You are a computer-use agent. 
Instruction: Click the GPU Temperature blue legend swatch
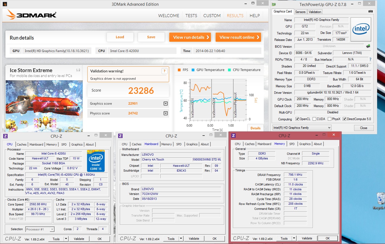(x=193, y=70)
